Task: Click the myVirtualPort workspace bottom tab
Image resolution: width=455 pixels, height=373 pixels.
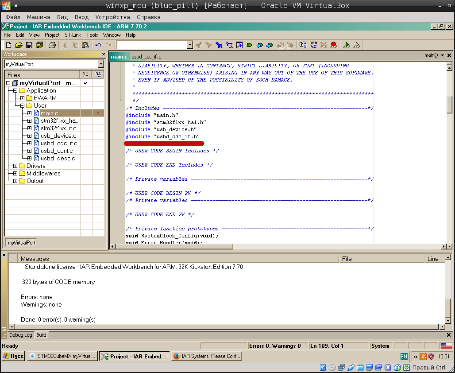Action: (21, 243)
